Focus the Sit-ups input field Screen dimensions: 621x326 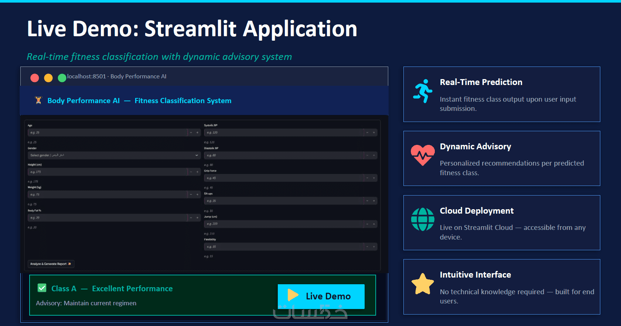284,201
